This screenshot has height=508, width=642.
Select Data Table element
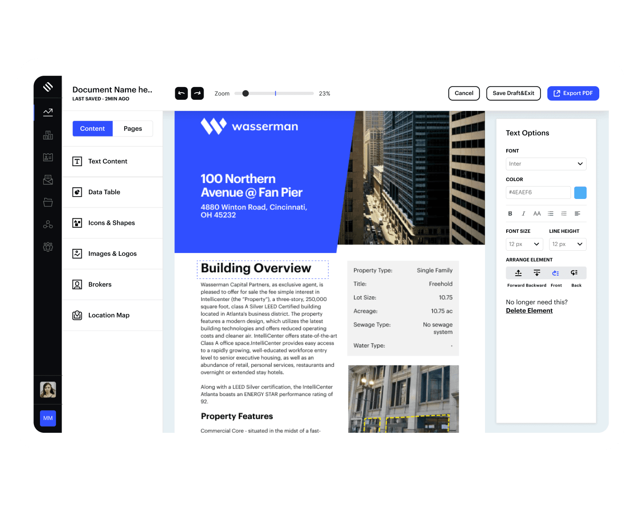pos(112,192)
